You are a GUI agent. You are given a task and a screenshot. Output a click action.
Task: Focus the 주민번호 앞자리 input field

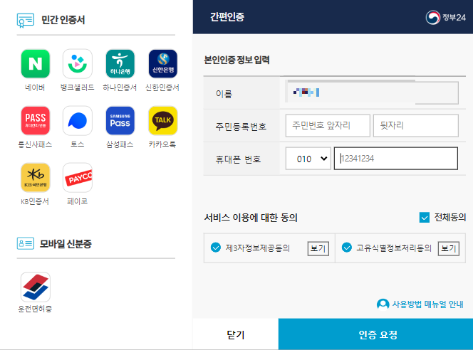[x=328, y=126]
